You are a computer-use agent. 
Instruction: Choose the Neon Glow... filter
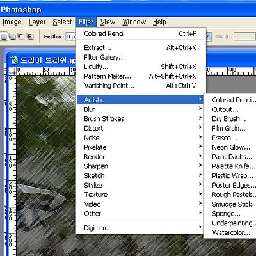point(230,147)
